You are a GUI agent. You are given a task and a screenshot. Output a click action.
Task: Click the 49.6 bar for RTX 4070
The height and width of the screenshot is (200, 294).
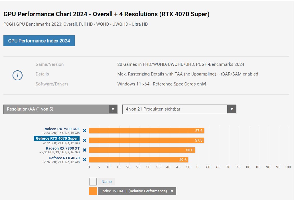[139, 160]
